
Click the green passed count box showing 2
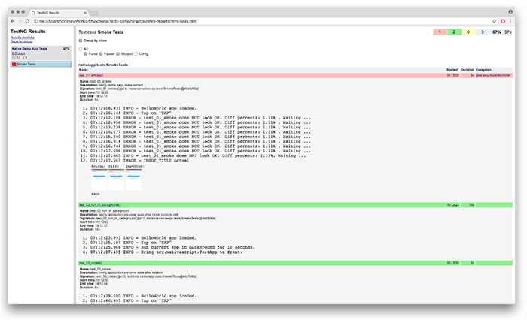coord(454,32)
